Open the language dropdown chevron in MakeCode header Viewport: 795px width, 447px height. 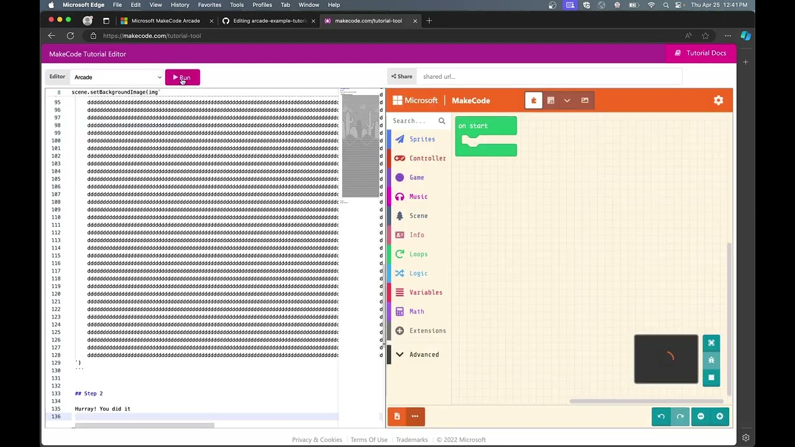(x=567, y=101)
